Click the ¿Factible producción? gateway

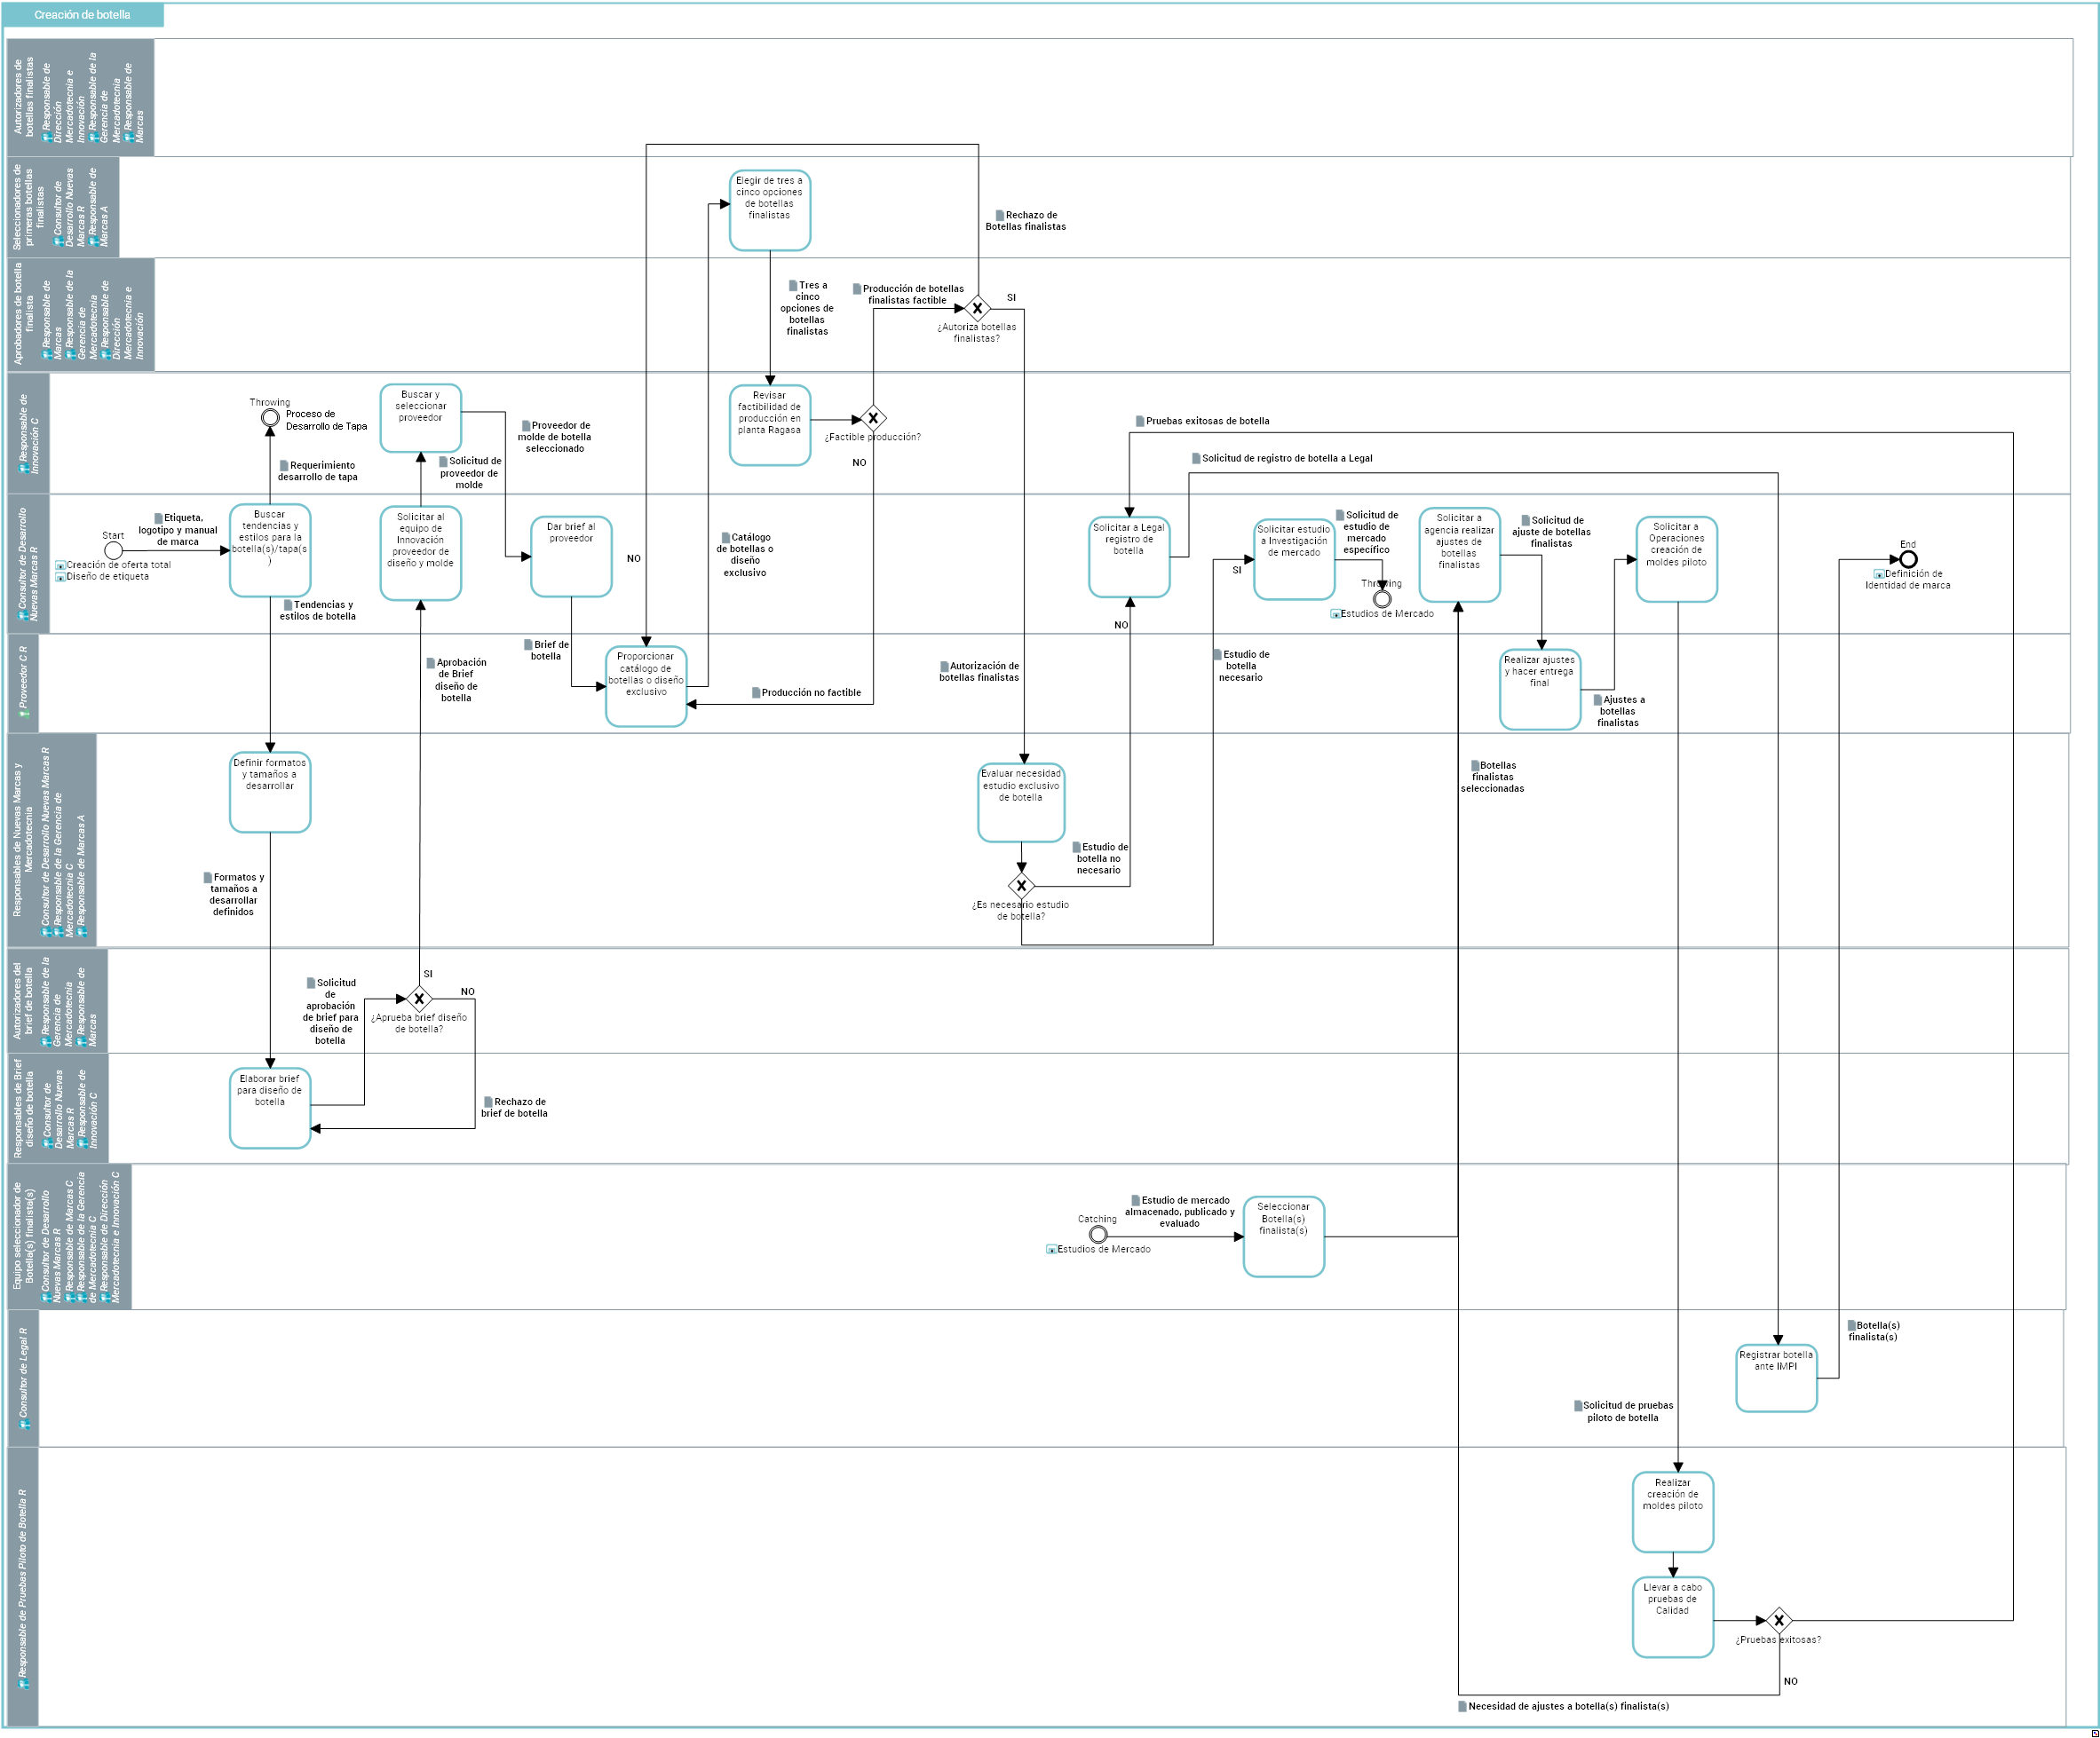pyautogui.click(x=873, y=419)
